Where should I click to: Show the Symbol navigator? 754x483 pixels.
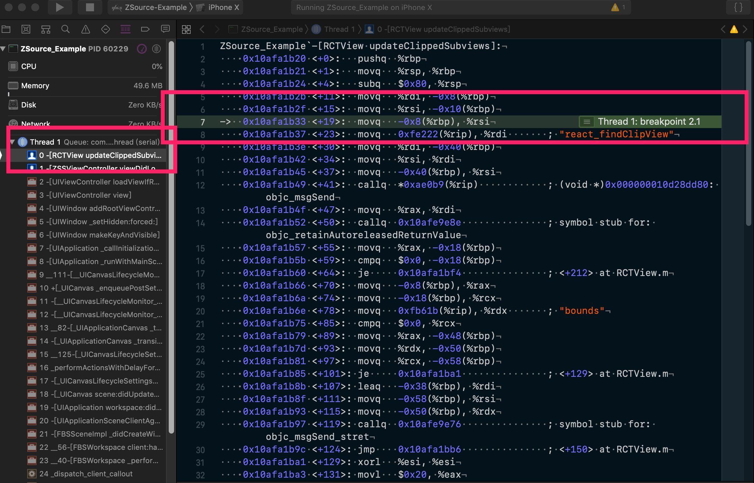46,29
